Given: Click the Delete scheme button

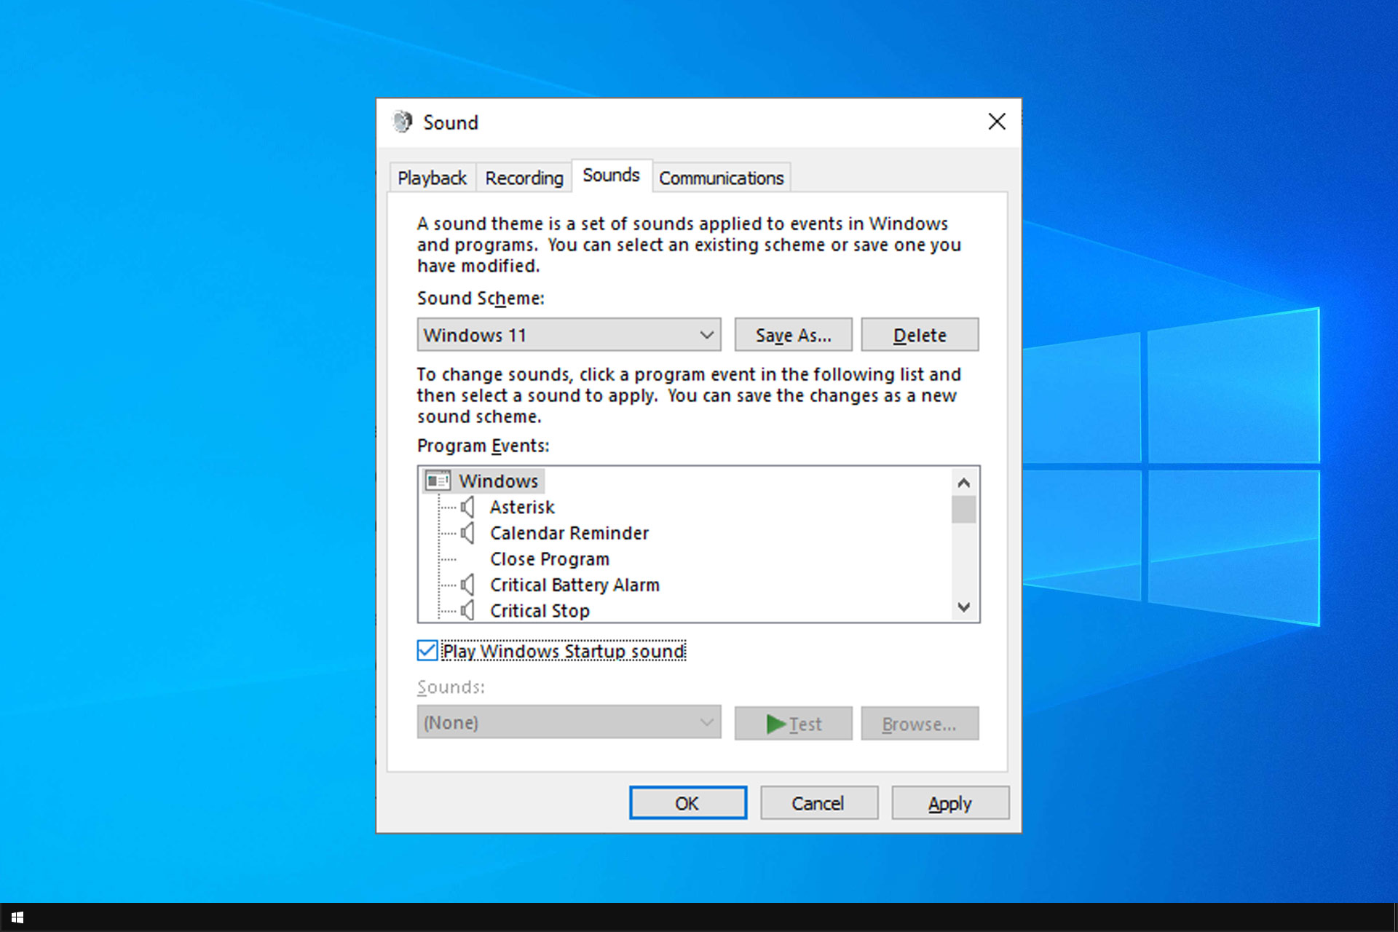Looking at the screenshot, I should pos(920,335).
